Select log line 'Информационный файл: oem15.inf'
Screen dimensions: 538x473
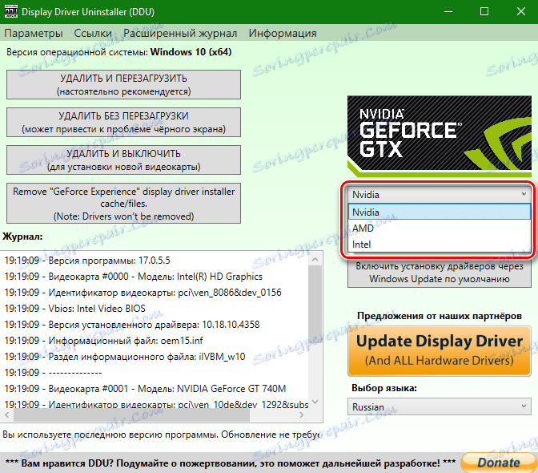pos(103,341)
